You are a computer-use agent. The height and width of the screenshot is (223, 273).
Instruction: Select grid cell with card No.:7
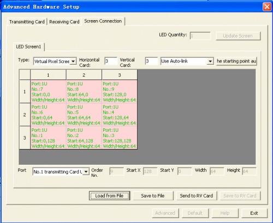click(48, 91)
